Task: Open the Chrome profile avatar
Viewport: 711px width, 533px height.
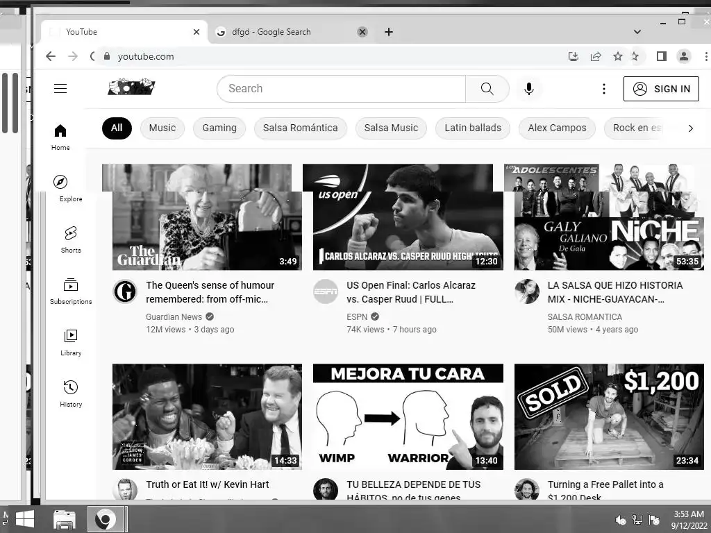Action: [x=683, y=56]
